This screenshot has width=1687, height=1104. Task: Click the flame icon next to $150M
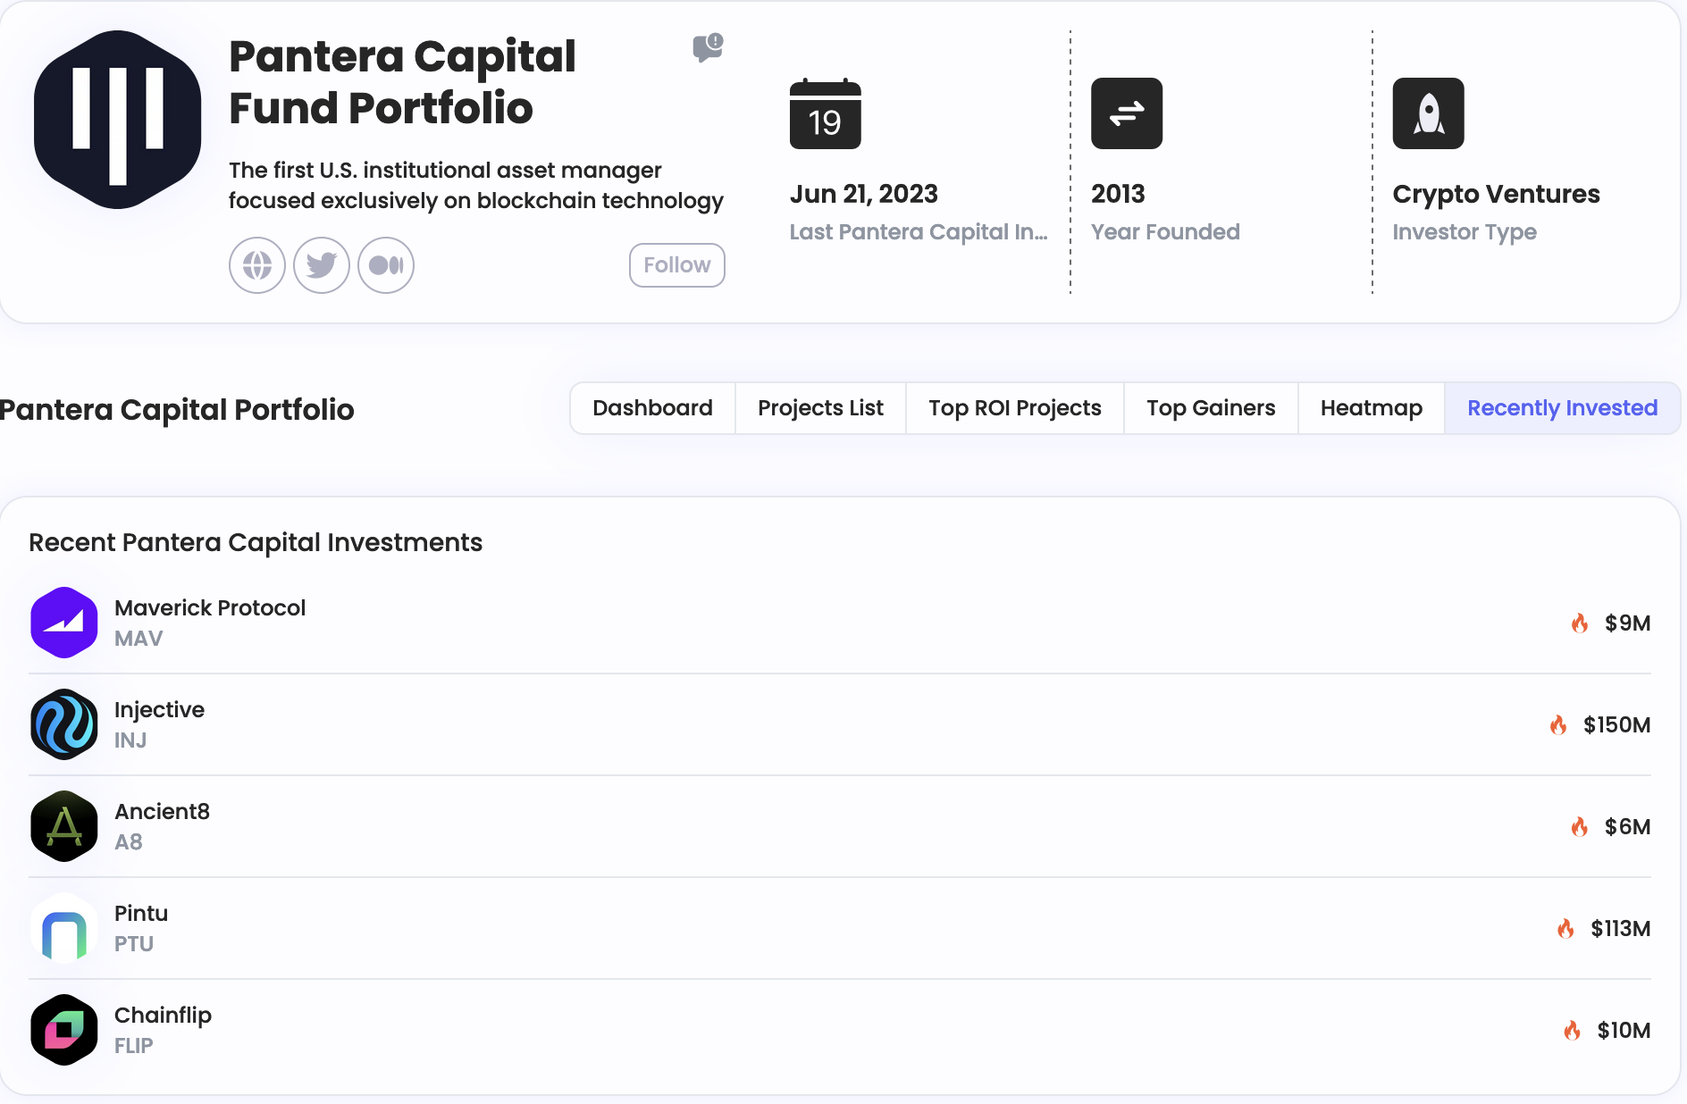coord(1558,724)
